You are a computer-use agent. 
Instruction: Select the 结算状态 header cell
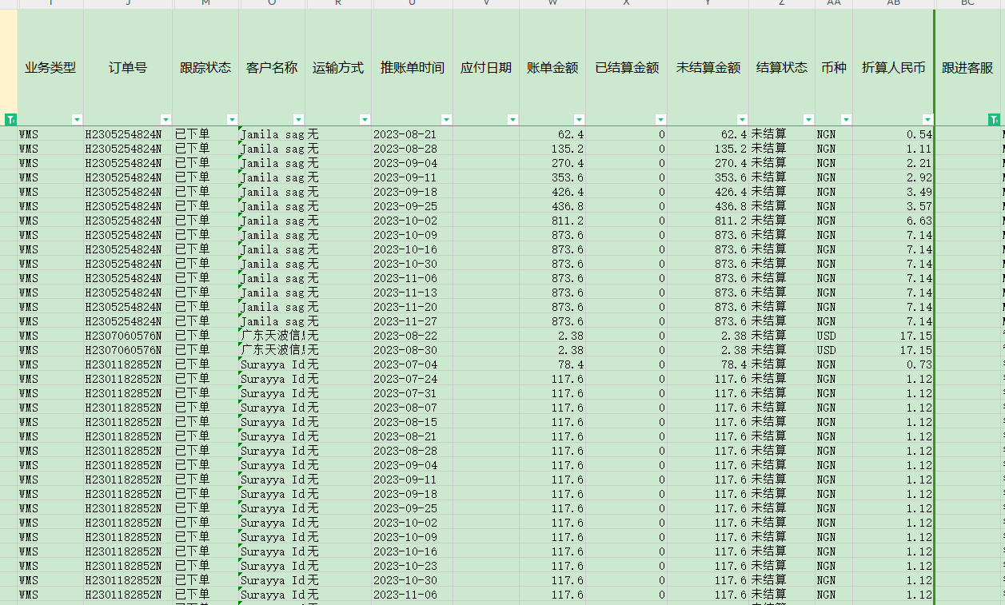[781, 68]
